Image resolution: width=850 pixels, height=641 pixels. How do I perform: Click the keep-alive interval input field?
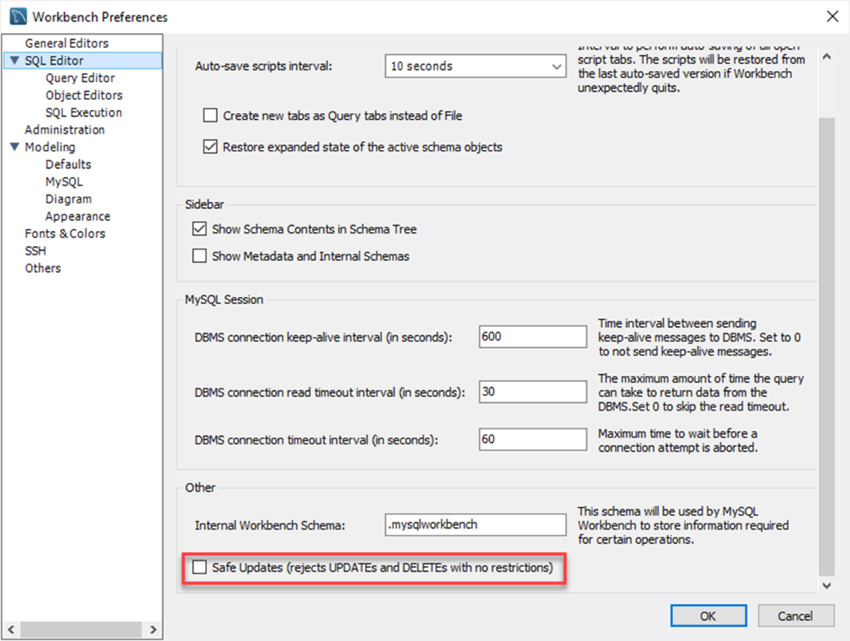pyautogui.click(x=532, y=337)
